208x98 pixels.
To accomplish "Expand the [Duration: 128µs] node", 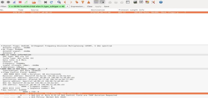I will pos(2,67).
